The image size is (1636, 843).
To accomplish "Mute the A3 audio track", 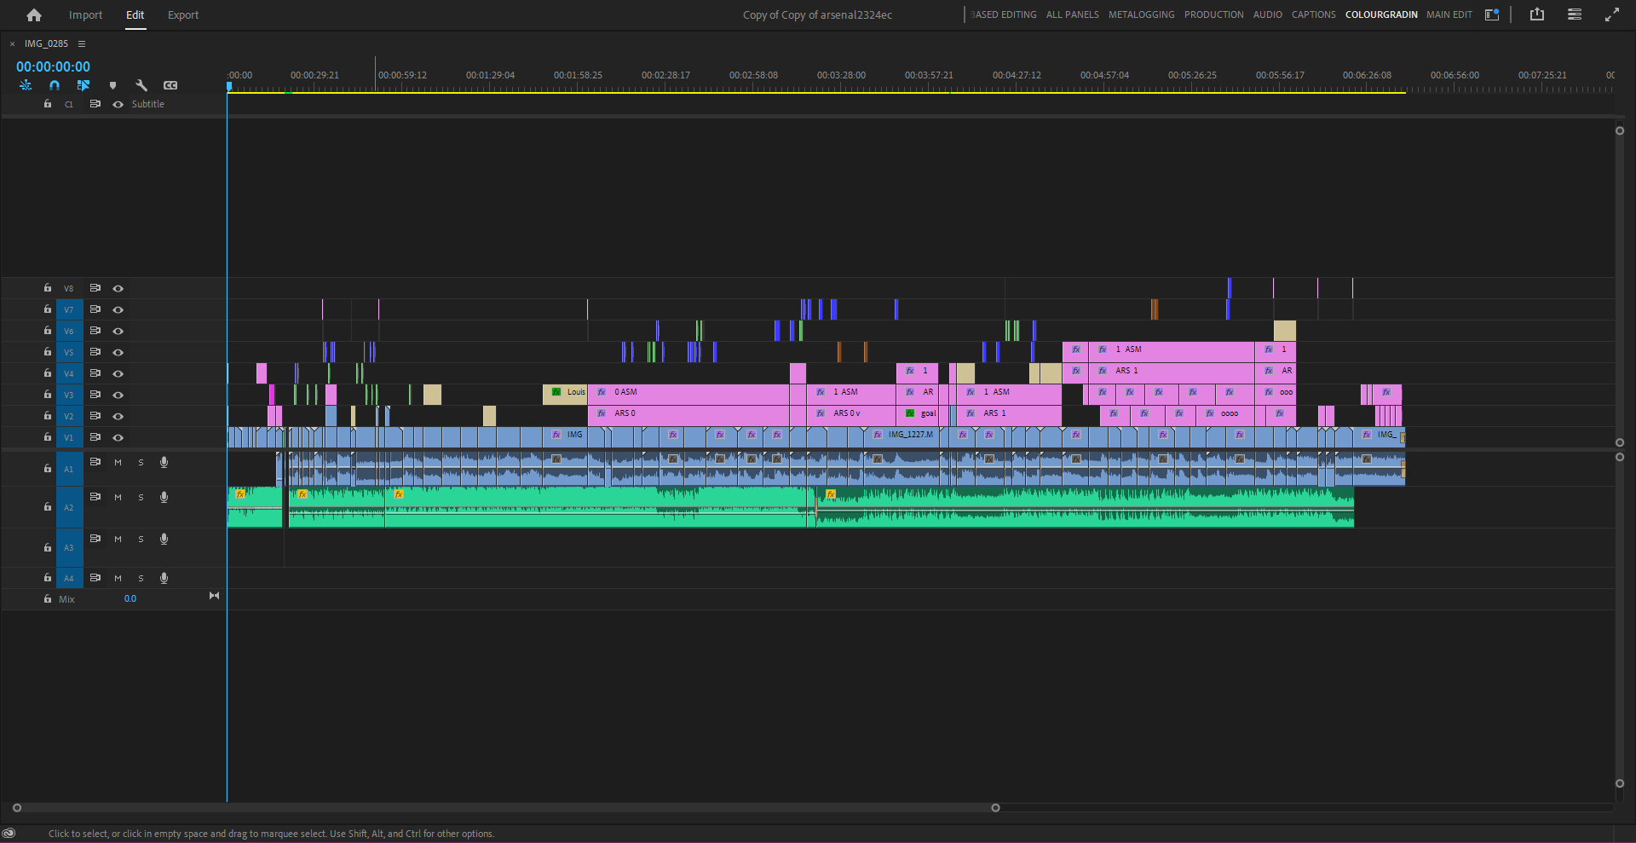I will 118,539.
